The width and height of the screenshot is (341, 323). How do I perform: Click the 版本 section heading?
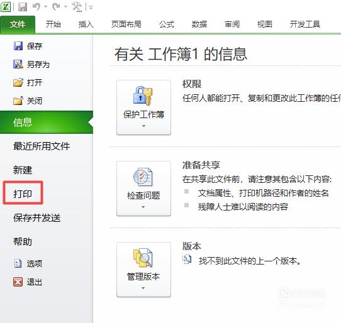(192, 246)
